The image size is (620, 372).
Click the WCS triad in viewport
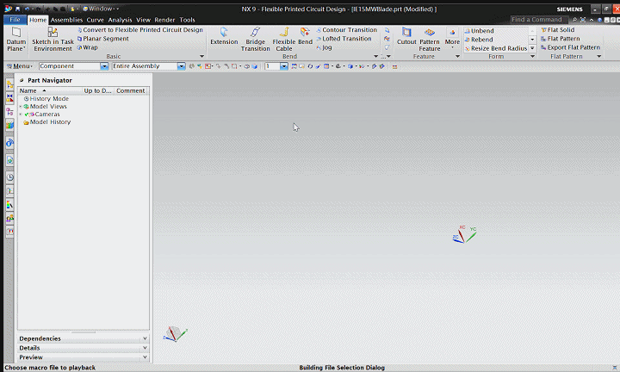(x=464, y=234)
